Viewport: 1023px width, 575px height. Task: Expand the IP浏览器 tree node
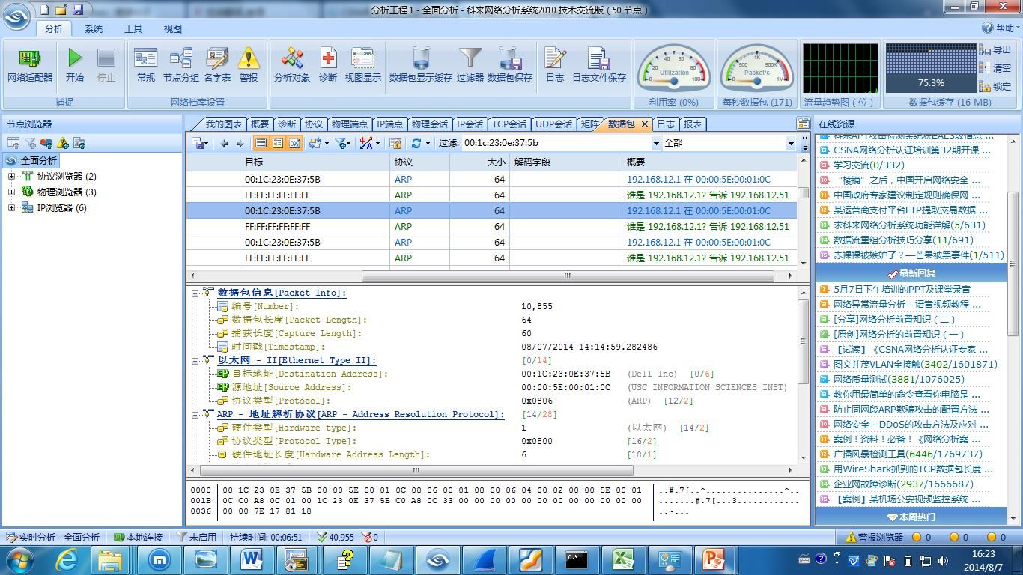click(x=11, y=208)
